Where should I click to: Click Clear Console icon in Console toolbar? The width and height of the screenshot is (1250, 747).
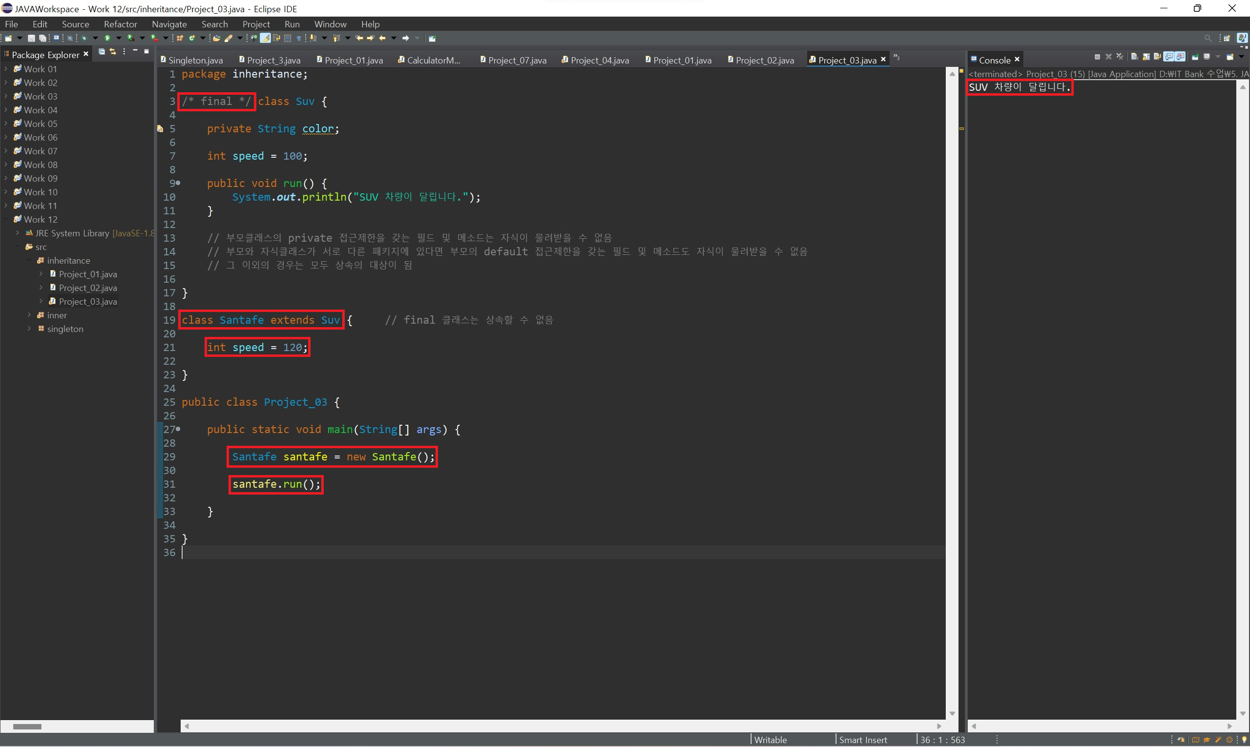tap(1135, 57)
